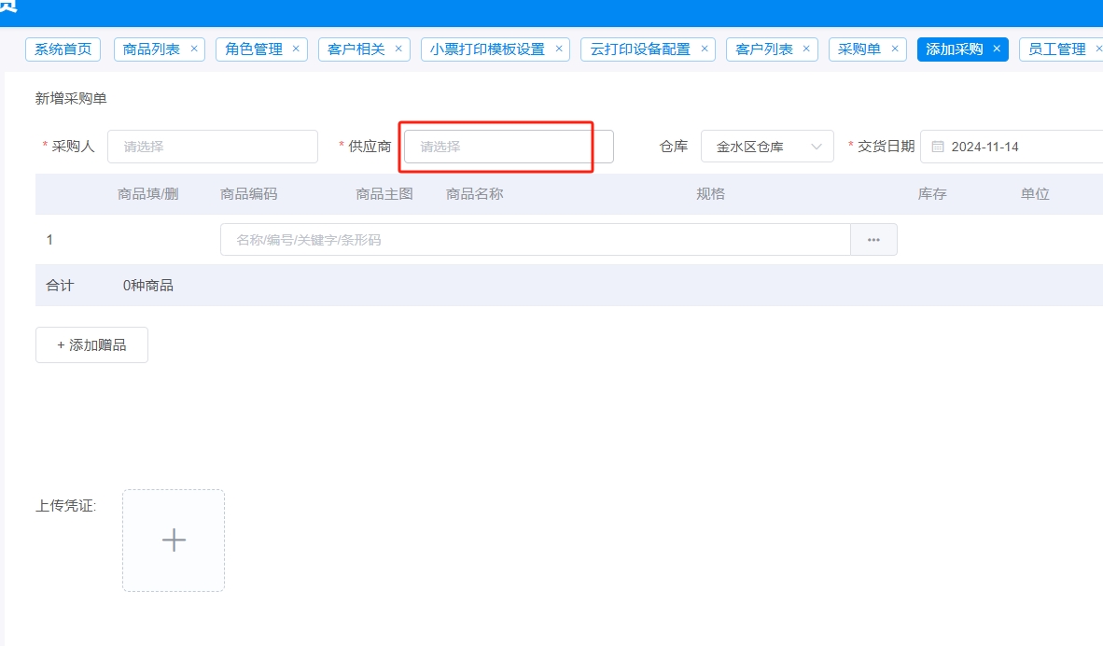Click the dropdown arrow on 仓库 selector
This screenshot has width=1103, height=646.
coord(816,146)
